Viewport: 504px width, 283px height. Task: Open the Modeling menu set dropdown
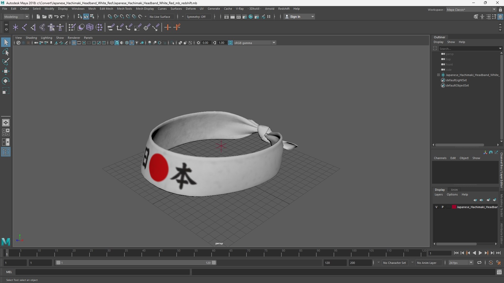pos(16,17)
